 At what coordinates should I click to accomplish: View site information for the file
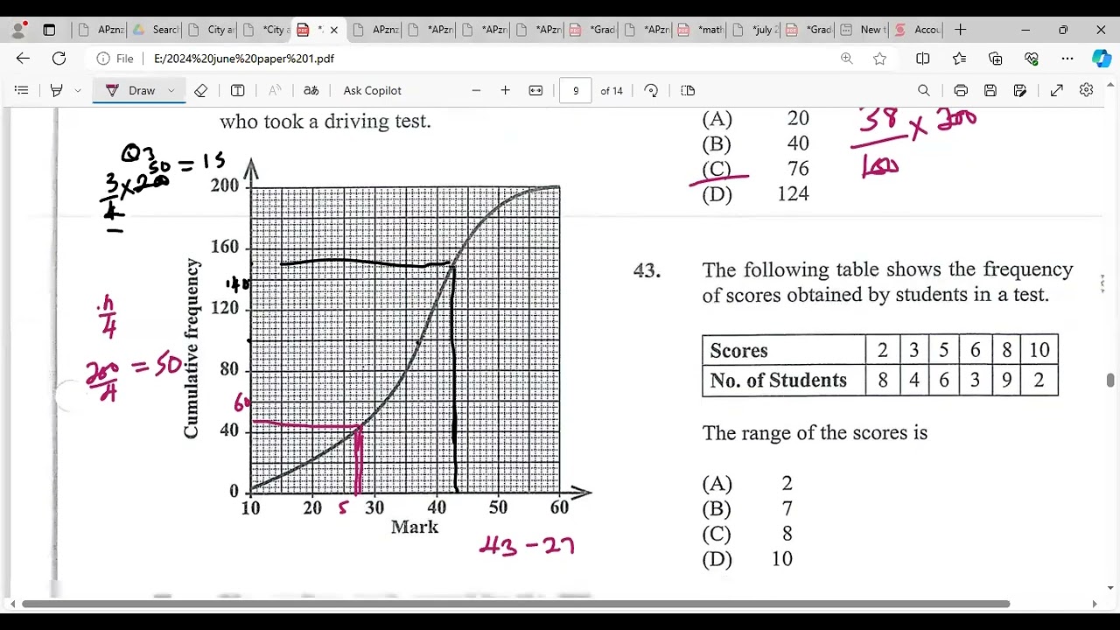coord(115,59)
